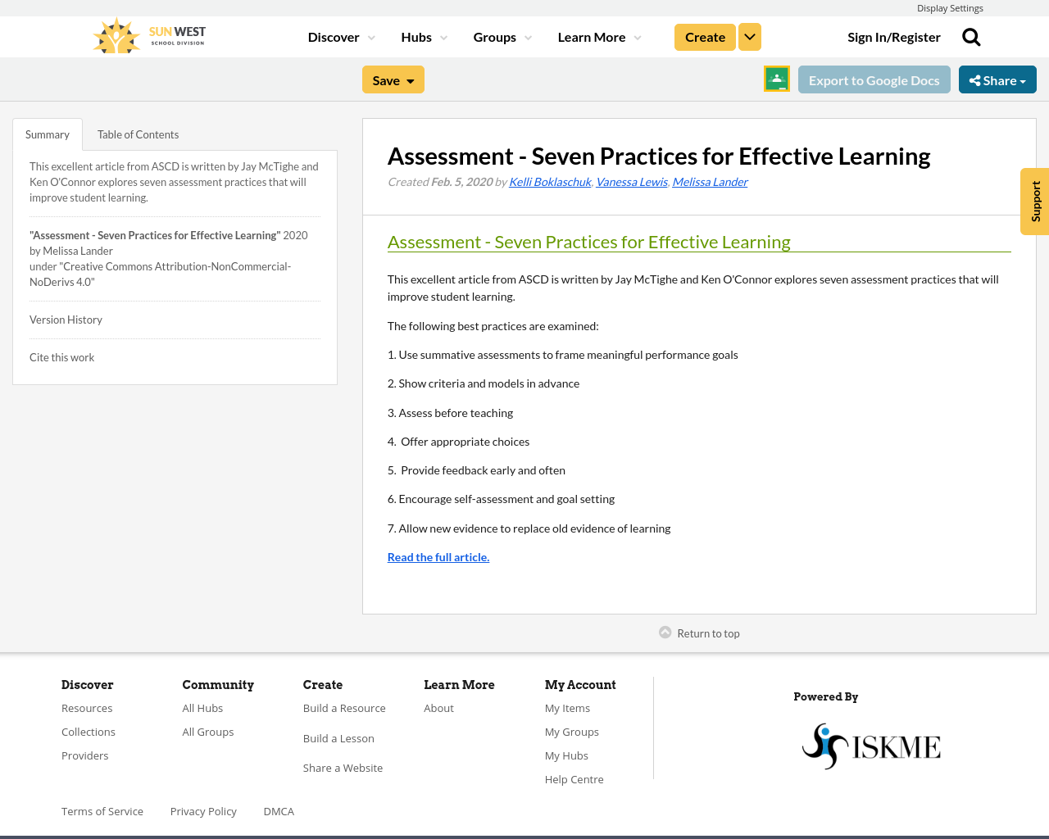
Task: Open Version History
Action: [66, 319]
